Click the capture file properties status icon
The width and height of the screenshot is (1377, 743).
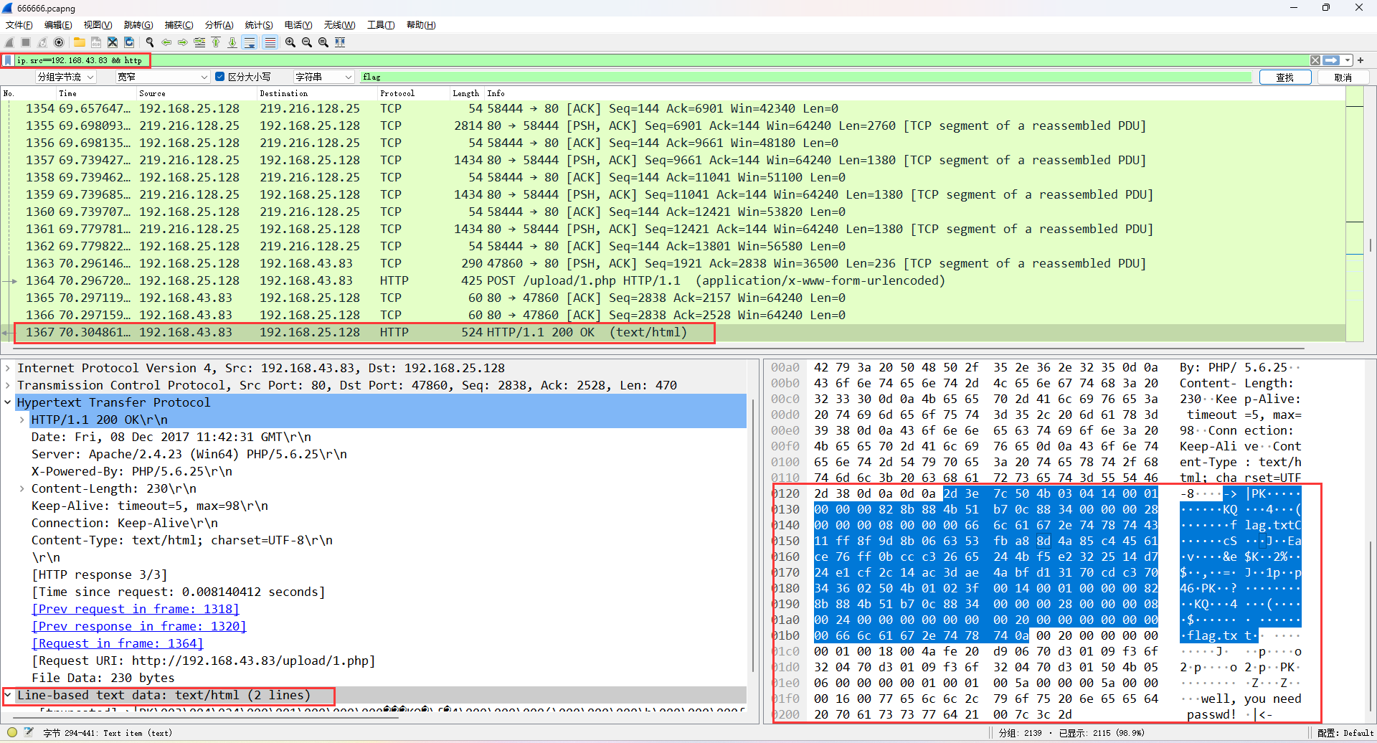[x=29, y=732]
